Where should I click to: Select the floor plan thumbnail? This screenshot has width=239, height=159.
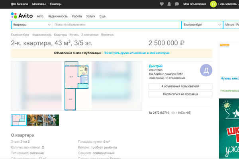[18, 120]
